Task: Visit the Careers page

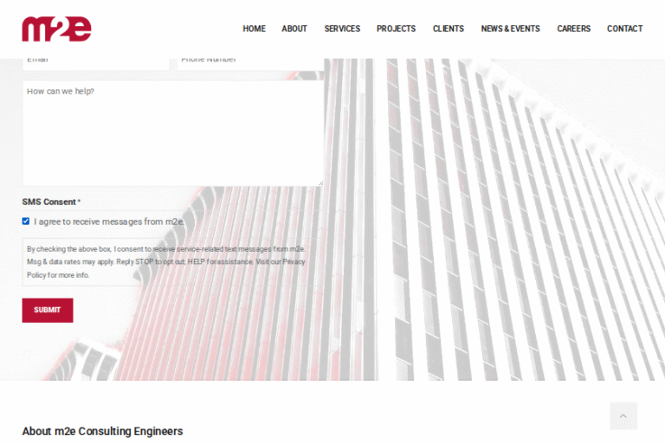Action: coord(573,29)
